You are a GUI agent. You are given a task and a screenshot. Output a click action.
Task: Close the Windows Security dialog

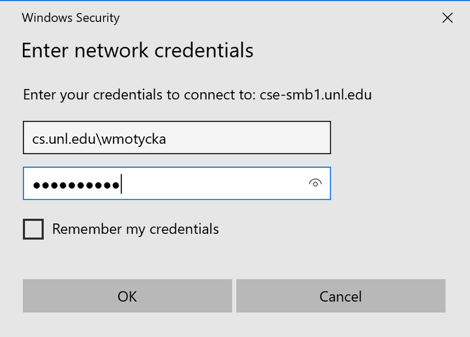click(447, 18)
